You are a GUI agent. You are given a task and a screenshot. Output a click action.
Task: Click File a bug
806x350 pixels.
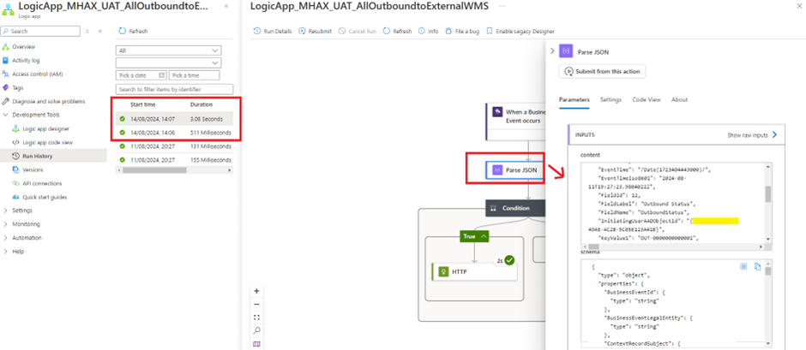[462, 32]
